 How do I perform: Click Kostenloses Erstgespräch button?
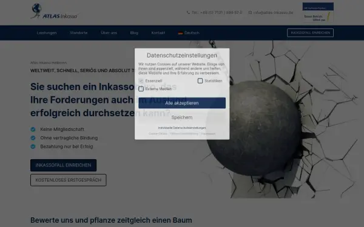pyautogui.click(x=69, y=180)
